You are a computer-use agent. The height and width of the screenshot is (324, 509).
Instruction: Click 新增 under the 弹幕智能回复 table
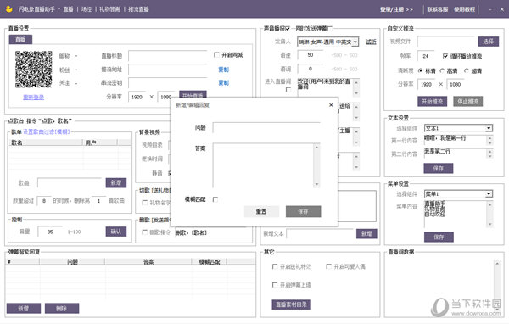click(x=24, y=308)
